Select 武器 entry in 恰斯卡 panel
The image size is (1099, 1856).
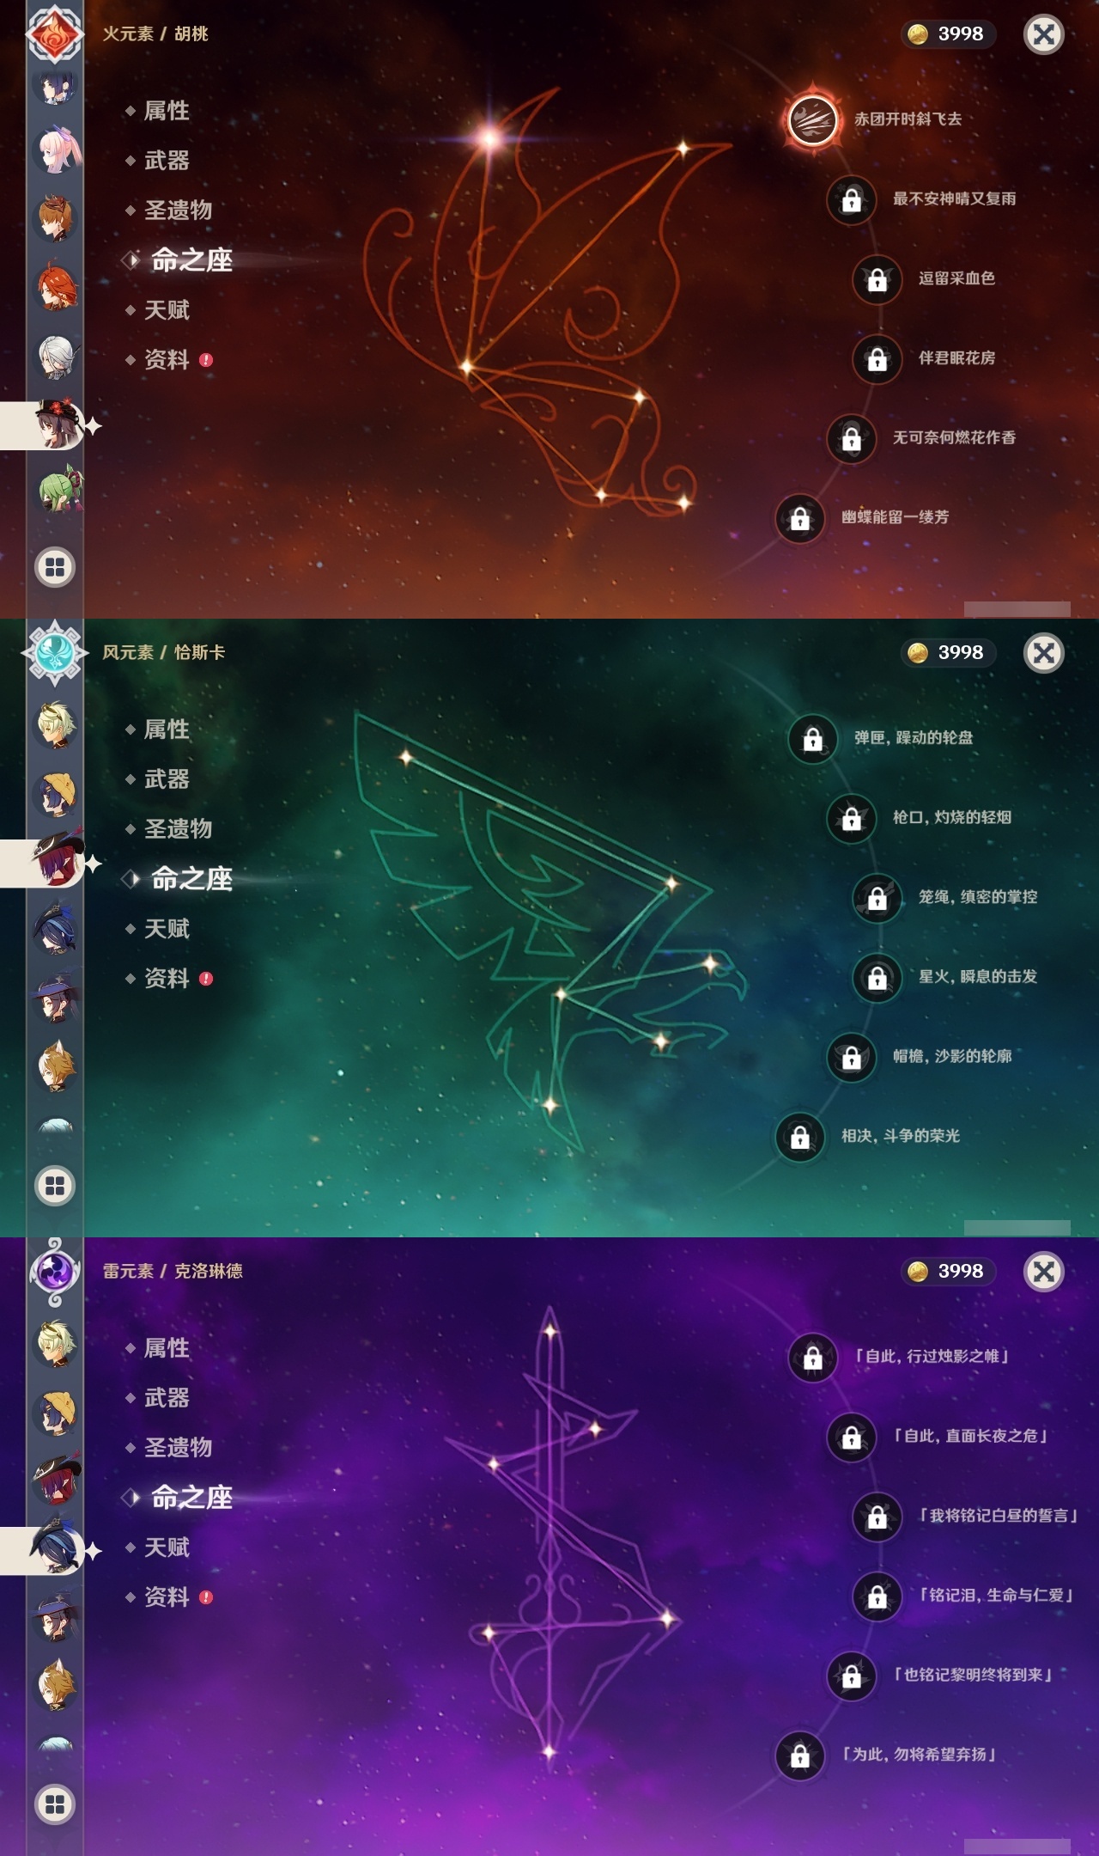167,779
